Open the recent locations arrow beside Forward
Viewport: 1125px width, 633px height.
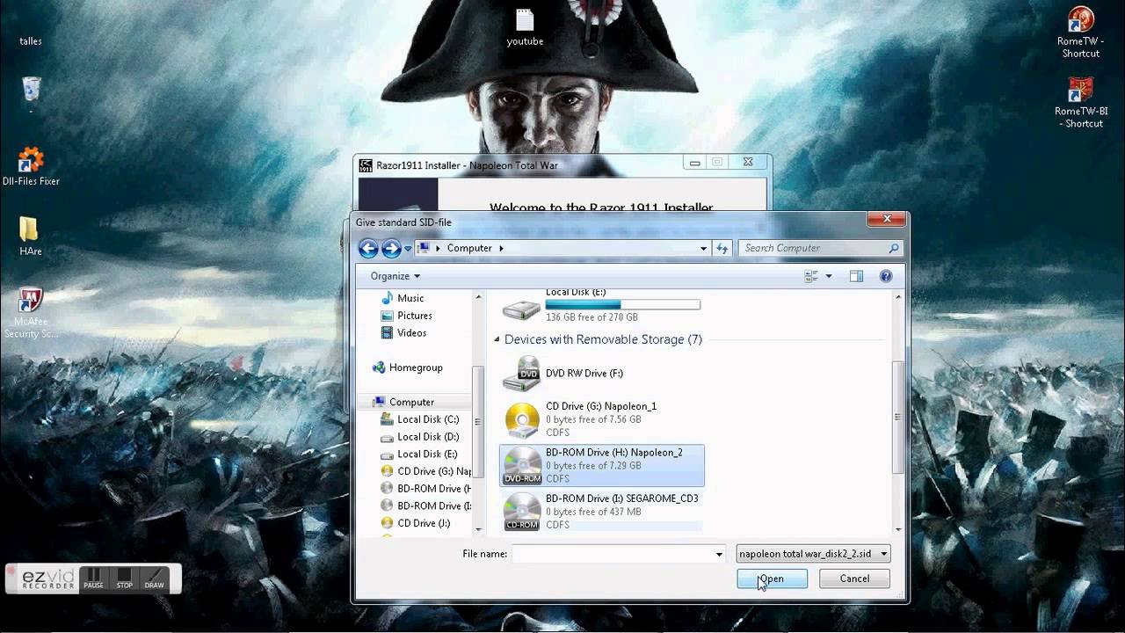coord(409,249)
